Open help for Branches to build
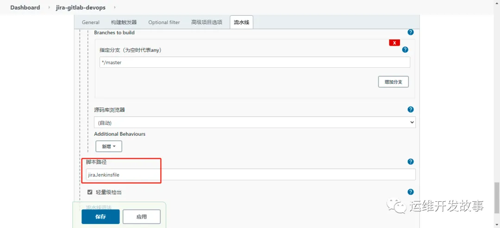 point(411,32)
